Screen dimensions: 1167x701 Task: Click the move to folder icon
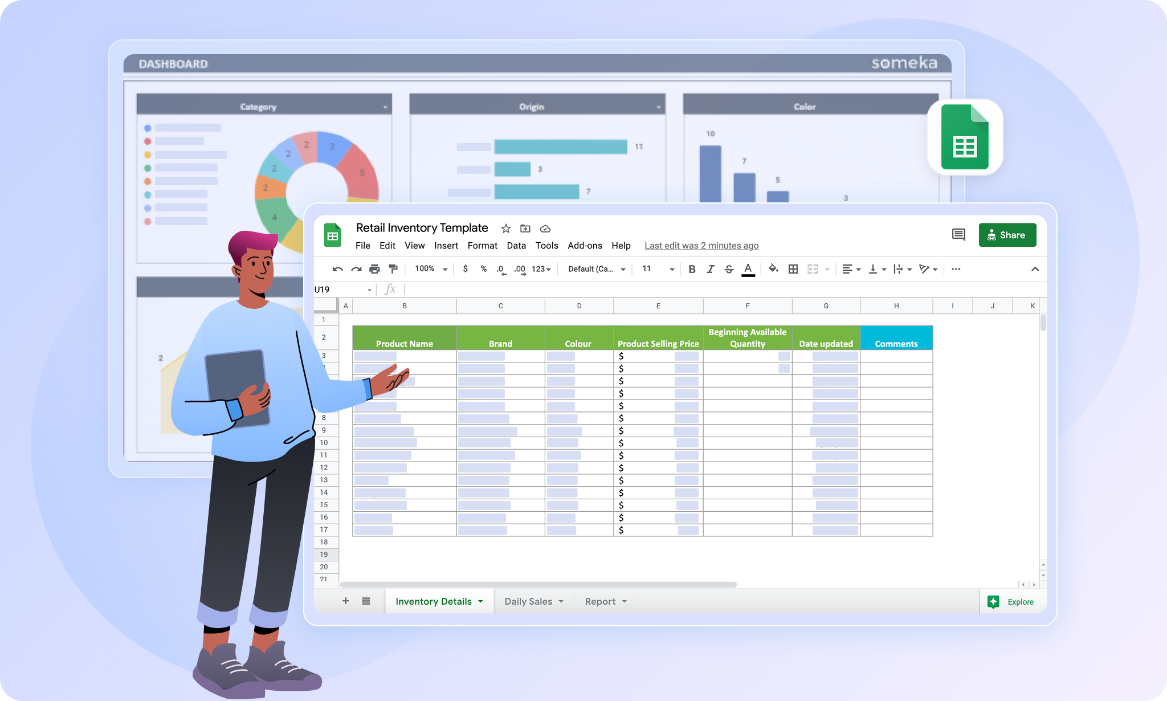tap(525, 229)
